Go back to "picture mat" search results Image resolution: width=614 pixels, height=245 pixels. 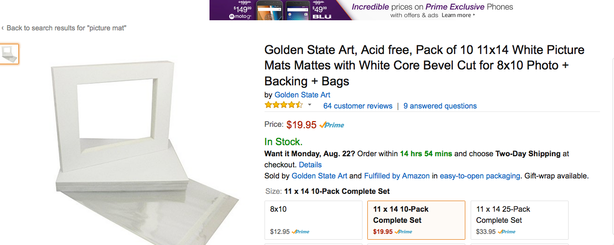coord(66,28)
